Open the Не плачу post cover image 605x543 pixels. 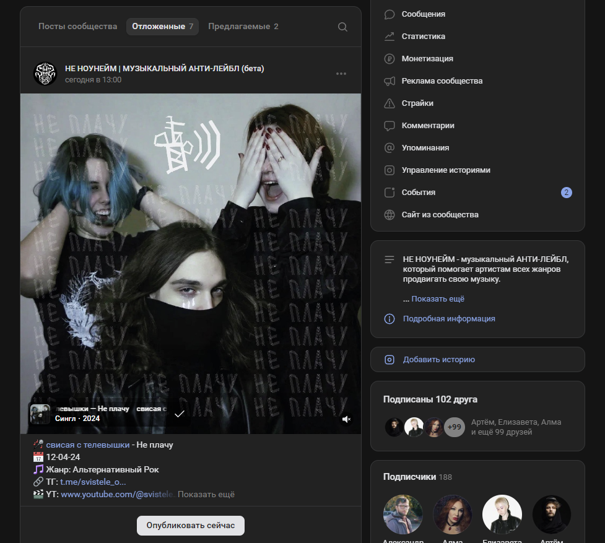(x=191, y=264)
